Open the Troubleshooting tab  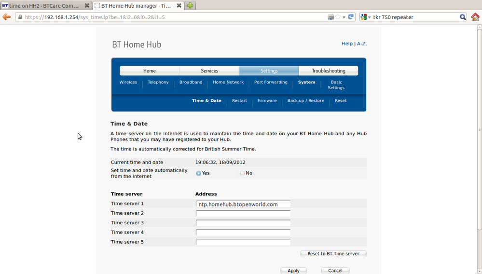point(329,70)
